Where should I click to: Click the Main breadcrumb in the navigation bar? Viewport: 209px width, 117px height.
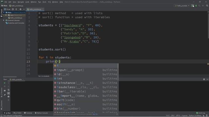(x=4, y=6)
